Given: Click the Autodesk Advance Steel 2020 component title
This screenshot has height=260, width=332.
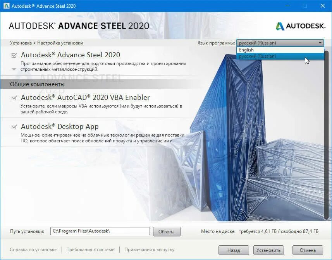Looking at the screenshot, I should [71, 55].
